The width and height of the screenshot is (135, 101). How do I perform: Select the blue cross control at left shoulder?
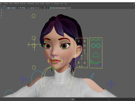[x=23, y=79]
